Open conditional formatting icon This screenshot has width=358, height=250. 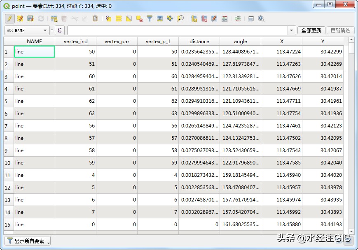(x=238, y=19)
